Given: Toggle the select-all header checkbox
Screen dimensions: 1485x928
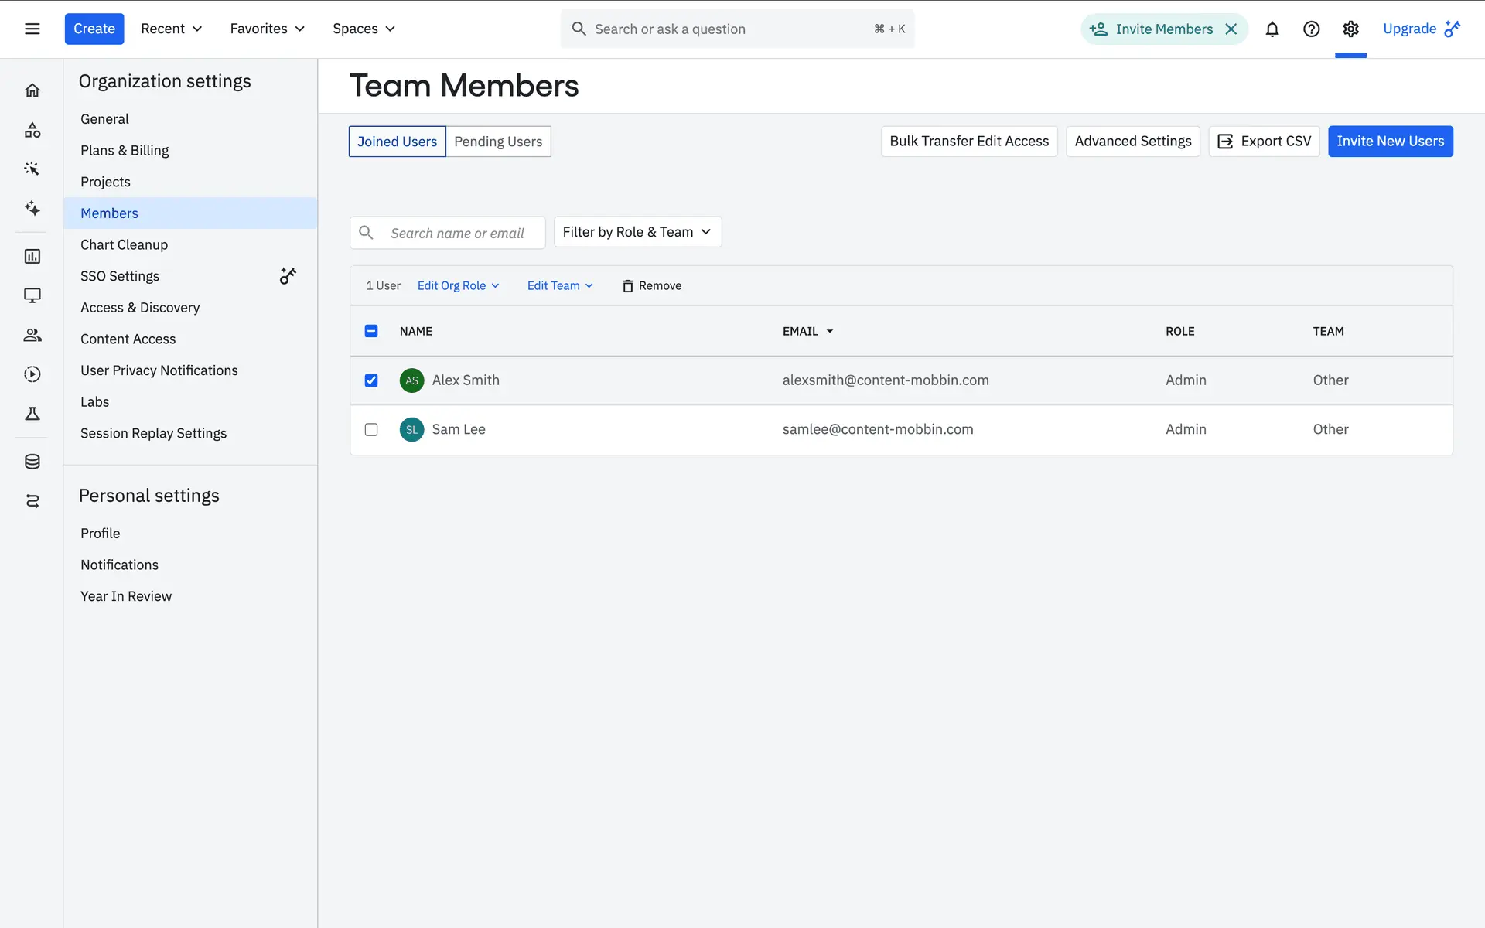Looking at the screenshot, I should [x=371, y=331].
